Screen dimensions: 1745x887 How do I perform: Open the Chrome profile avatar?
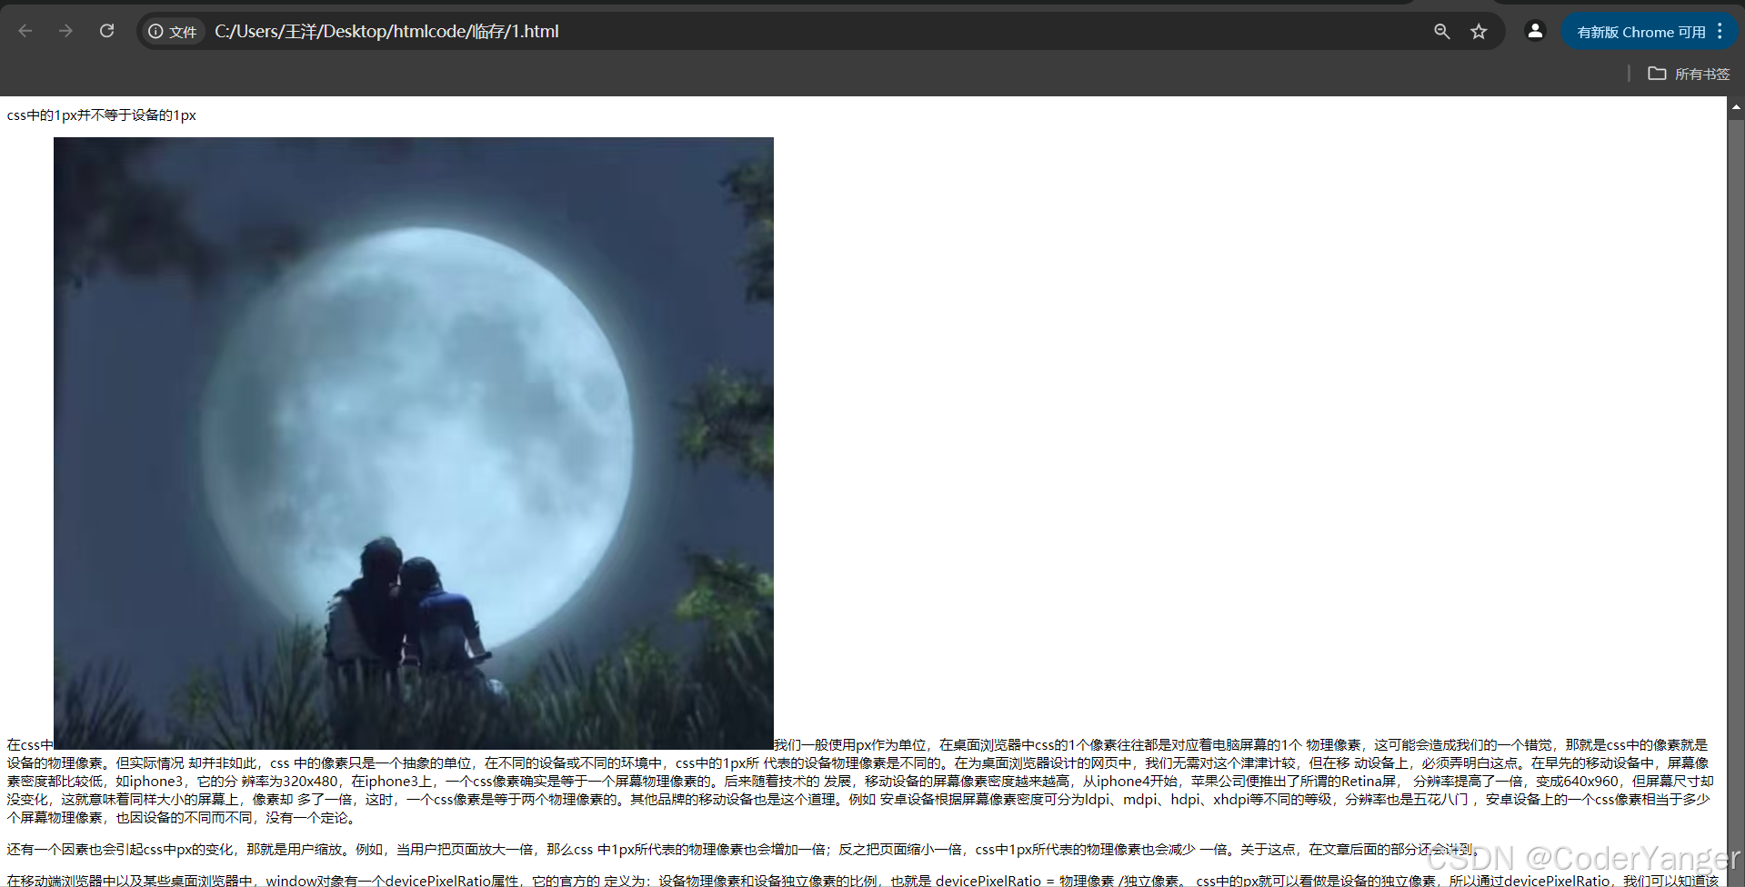click(1535, 31)
